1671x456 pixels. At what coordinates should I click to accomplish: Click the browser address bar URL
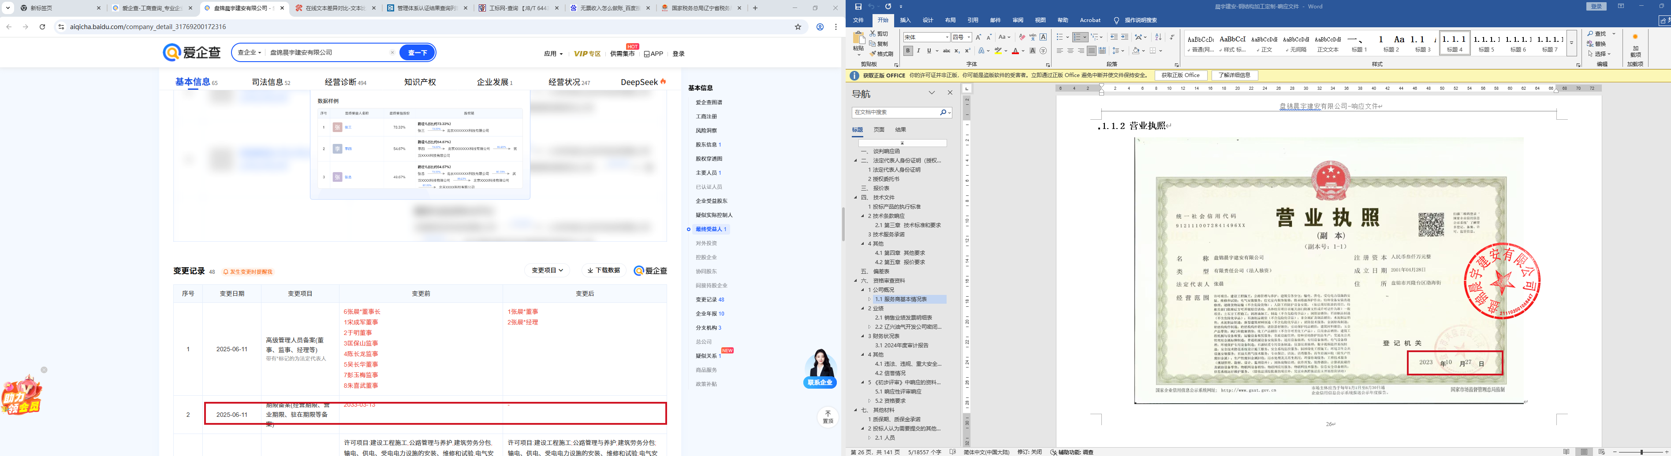[148, 26]
